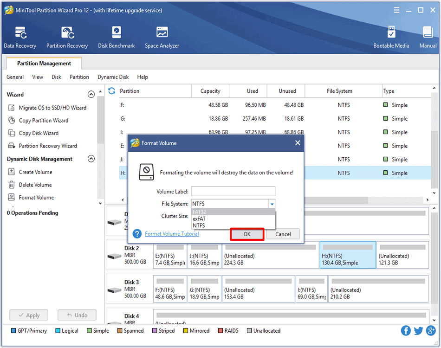Screen dimensions: 441x348
Task: Open the Data Recovery tool
Action: 20,37
